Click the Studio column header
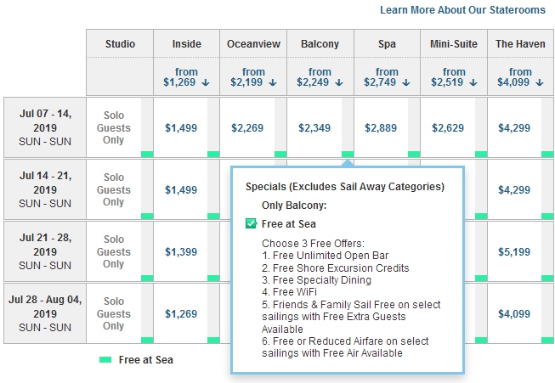Screen dimensions: 555x383 click(x=120, y=44)
